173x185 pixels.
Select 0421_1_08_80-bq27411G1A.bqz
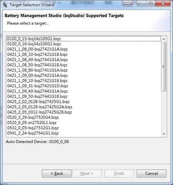pyautogui.click(x=84, y=70)
